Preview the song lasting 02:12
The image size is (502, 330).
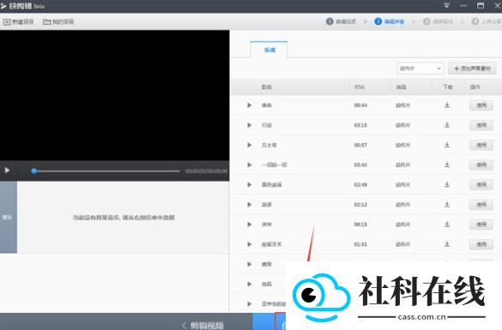pyautogui.click(x=249, y=204)
